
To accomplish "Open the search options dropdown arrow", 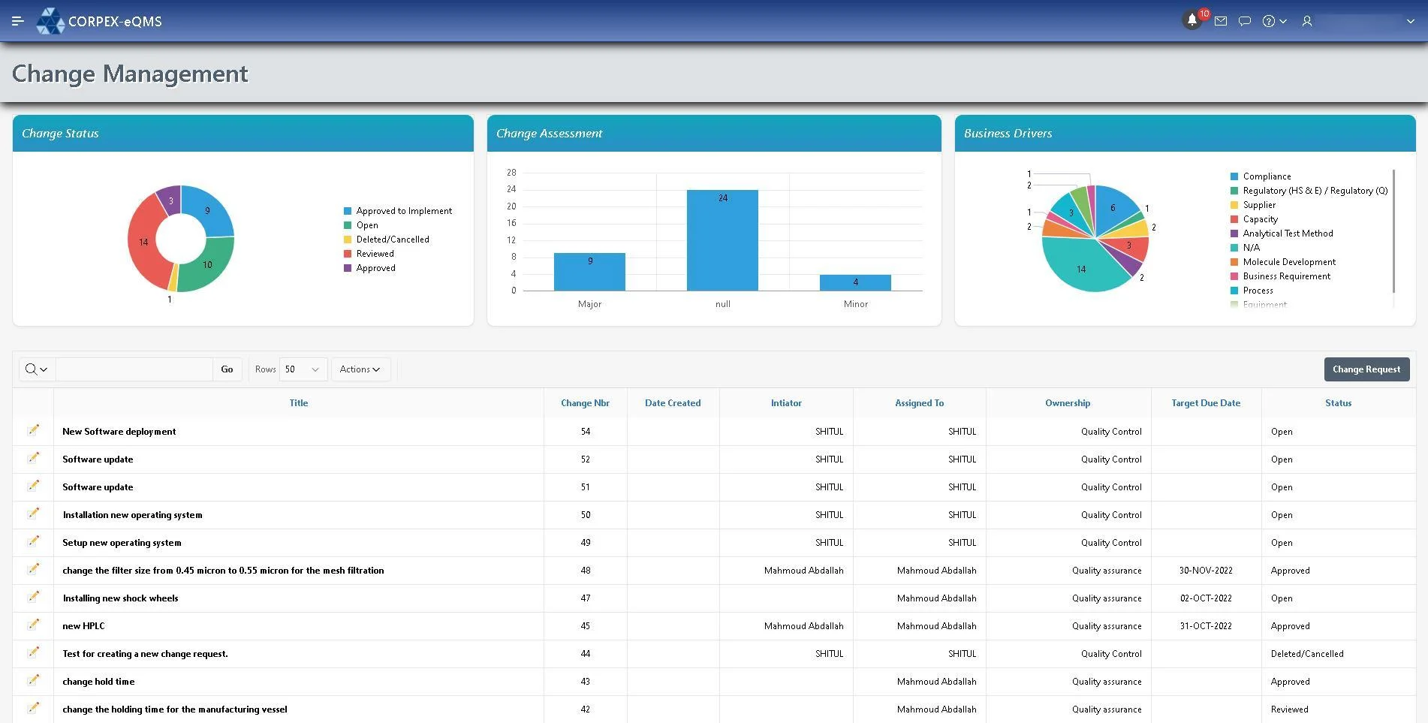I will click(42, 369).
